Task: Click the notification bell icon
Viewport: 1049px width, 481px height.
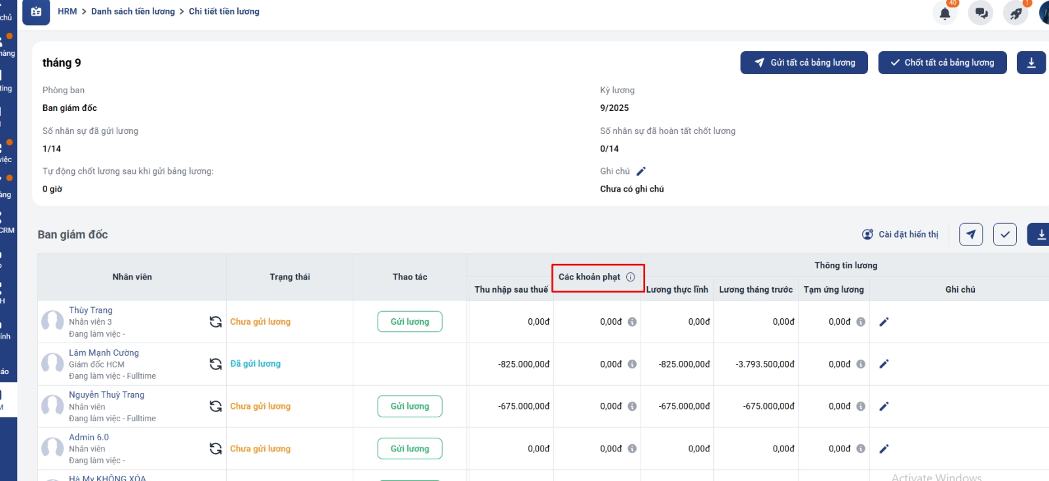Action: point(945,13)
